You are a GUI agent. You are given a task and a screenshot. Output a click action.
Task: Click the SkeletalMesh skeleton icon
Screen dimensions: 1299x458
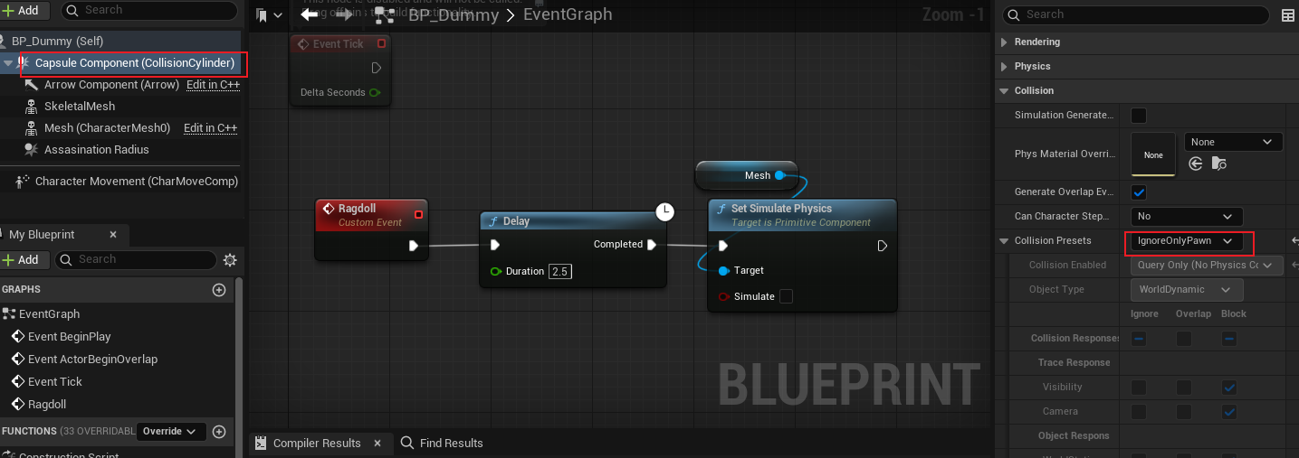(32, 107)
